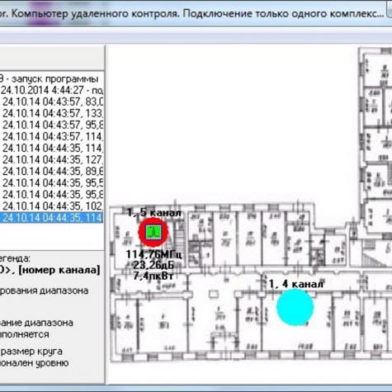Select log row "24.10.14 04:43:57, 133,"
The width and height of the screenshot is (392, 392).
coord(52,113)
